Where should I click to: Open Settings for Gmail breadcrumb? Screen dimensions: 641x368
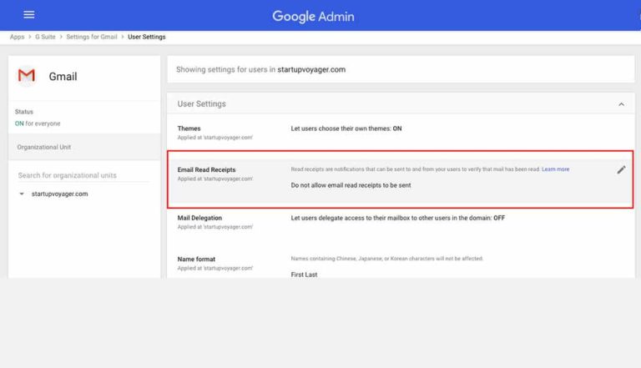coord(92,37)
